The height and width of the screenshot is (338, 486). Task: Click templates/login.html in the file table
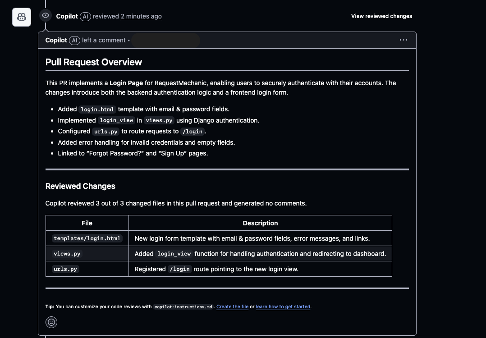click(x=87, y=238)
